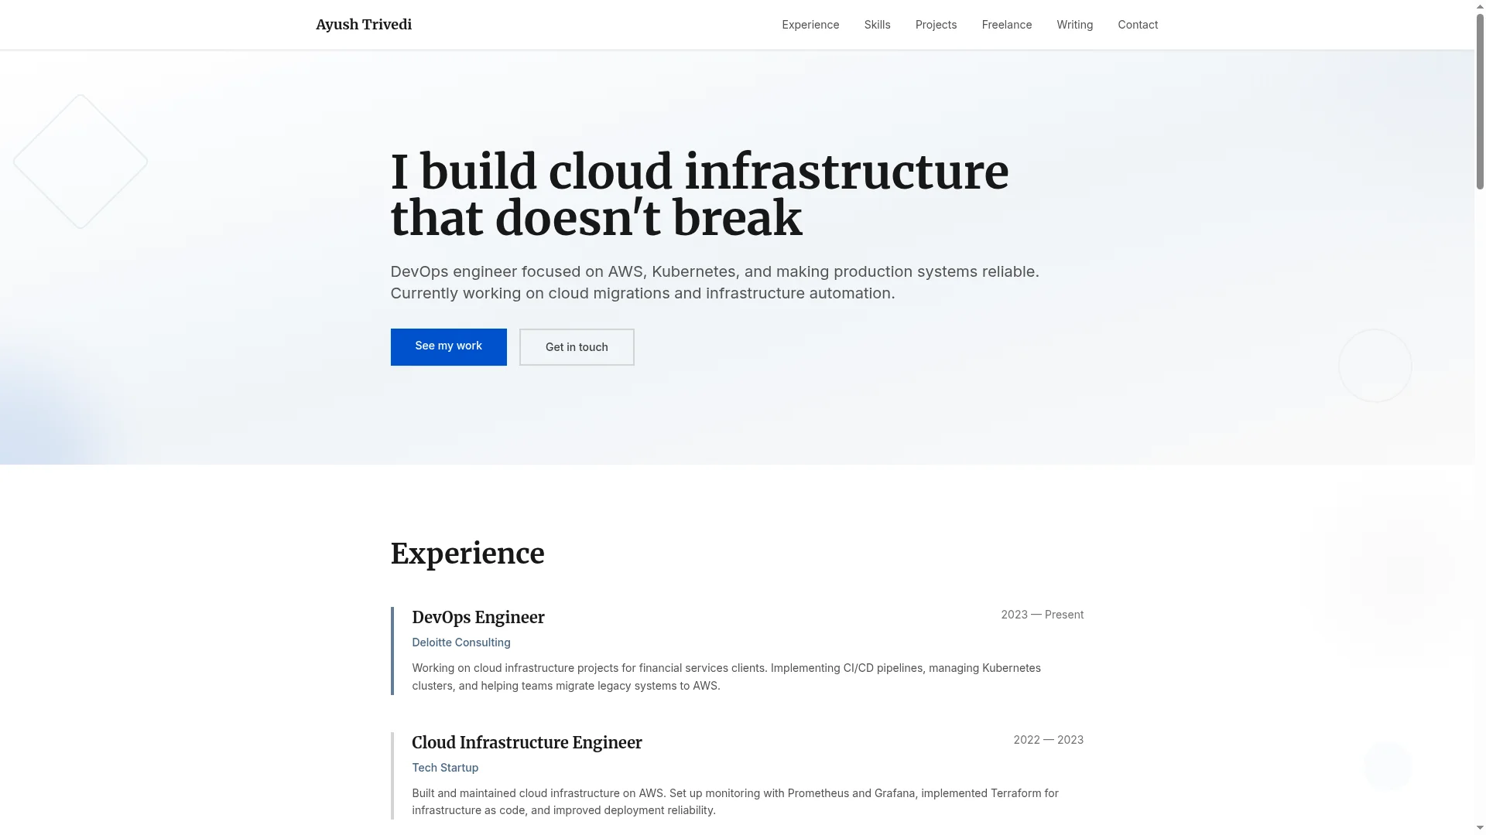Click the See my work button
1486x835 pixels.
tap(448, 346)
